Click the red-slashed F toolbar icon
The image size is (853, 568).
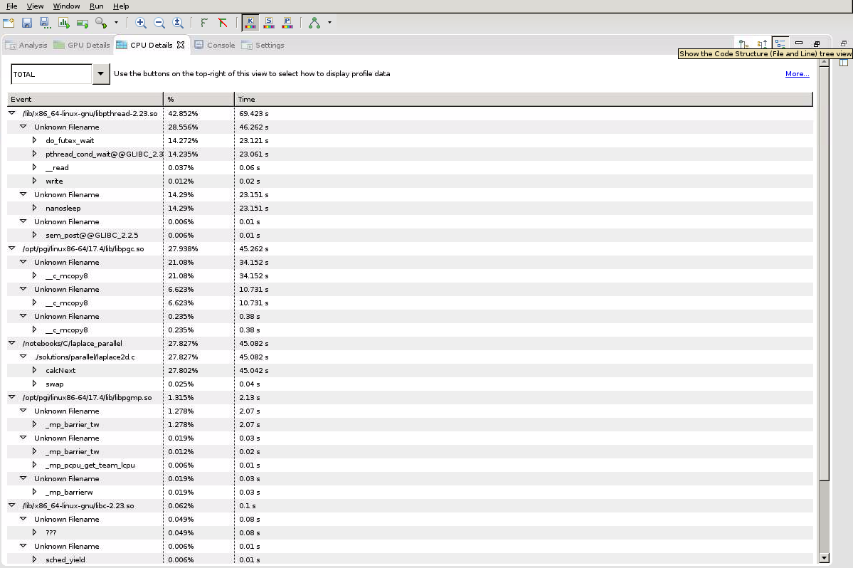(223, 23)
